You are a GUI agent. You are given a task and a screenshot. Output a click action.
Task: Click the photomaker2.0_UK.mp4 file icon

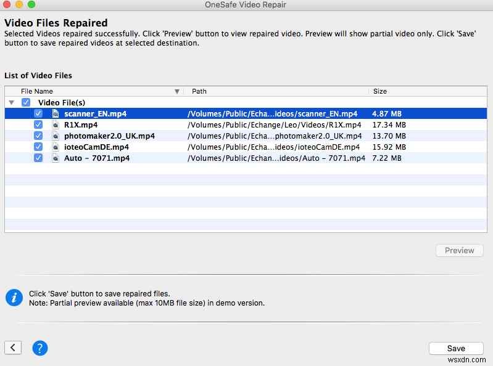56,136
